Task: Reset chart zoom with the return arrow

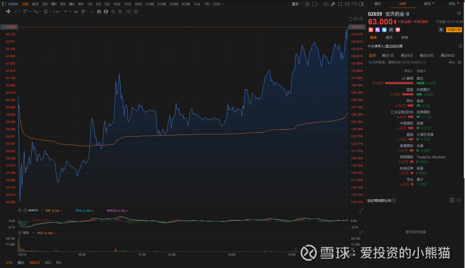Action: pyautogui.click(x=350, y=18)
